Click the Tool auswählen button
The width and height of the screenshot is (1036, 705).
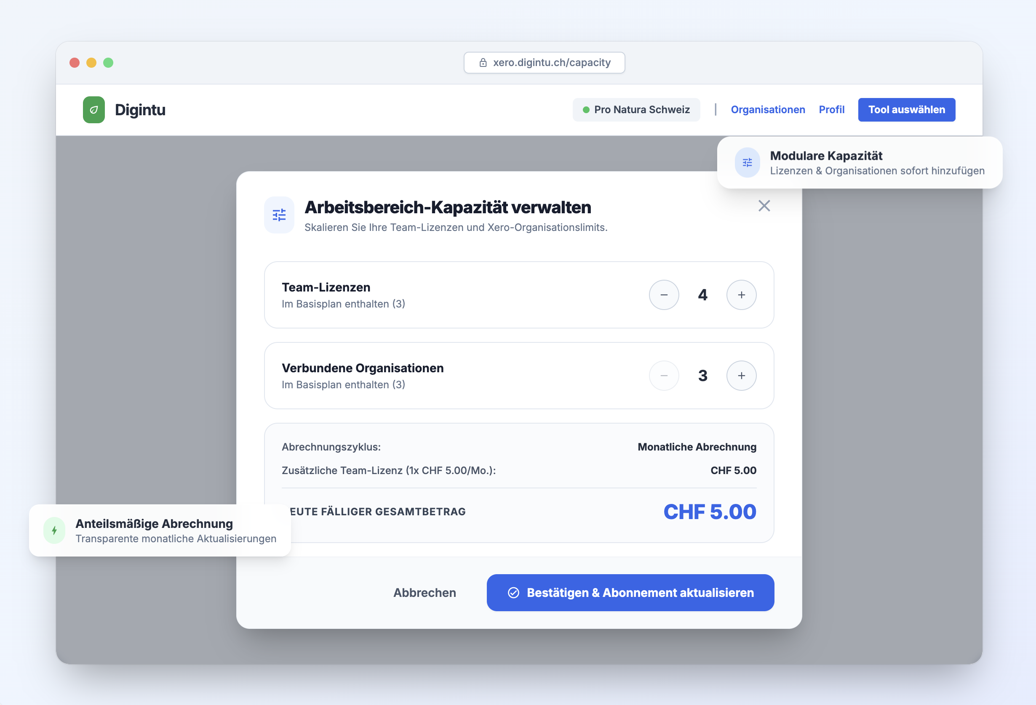click(x=906, y=109)
